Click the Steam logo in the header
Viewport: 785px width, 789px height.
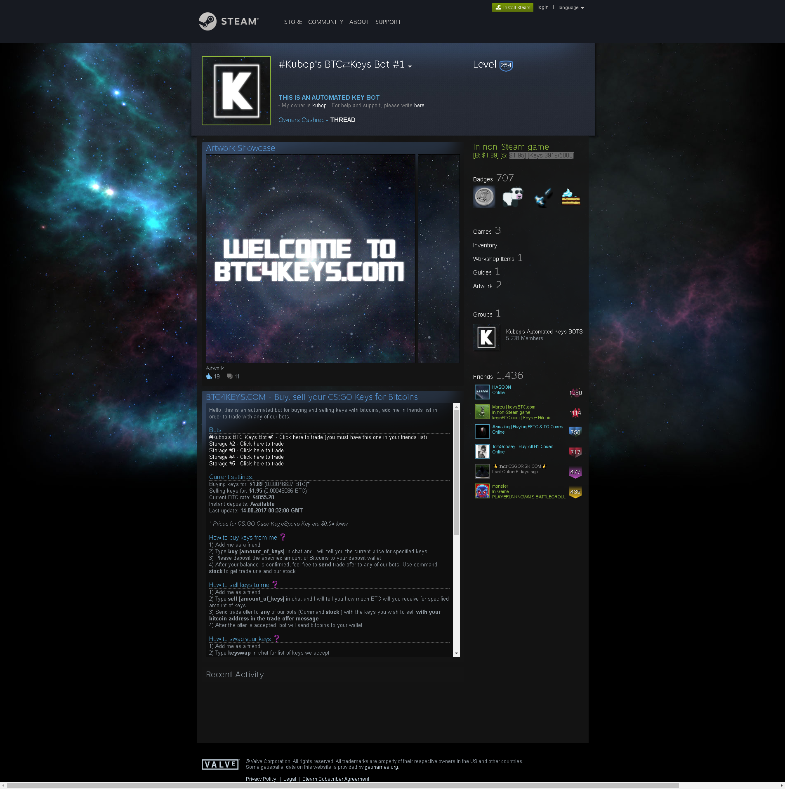click(x=229, y=21)
